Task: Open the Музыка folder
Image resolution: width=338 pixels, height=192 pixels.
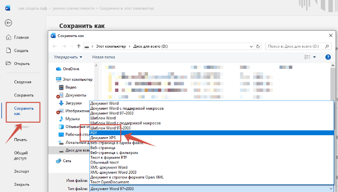Action: coord(72,119)
